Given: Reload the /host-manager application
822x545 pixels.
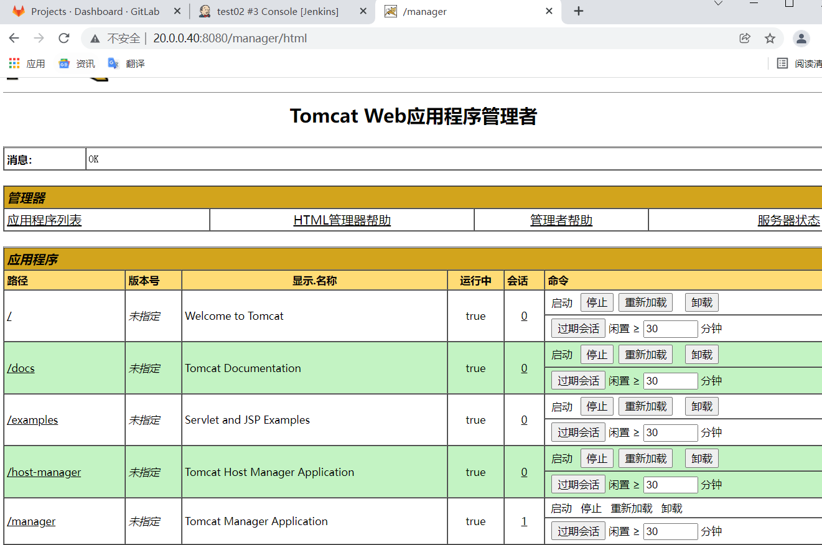Looking at the screenshot, I should pyautogui.click(x=645, y=459).
